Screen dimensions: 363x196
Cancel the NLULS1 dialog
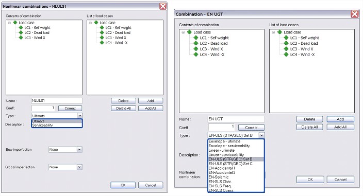pos(151,185)
